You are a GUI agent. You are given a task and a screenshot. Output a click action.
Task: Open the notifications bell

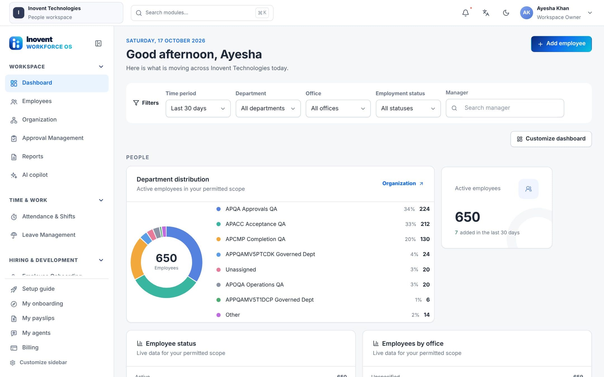pyautogui.click(x=465, y=13)
